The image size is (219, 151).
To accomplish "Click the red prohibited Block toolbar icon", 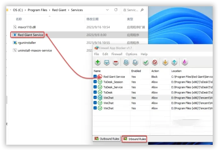I will pyautogui.click(x=155, y=62).
